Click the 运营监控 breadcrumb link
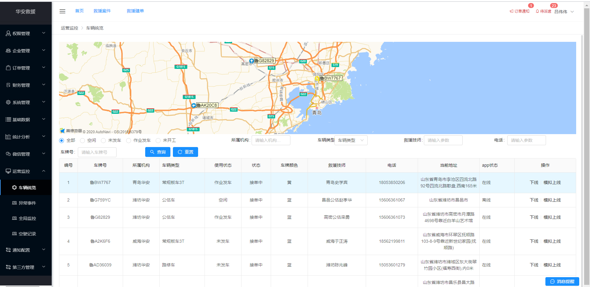The width and height of the screenshot is (590, 287). (x=70, y=28)
